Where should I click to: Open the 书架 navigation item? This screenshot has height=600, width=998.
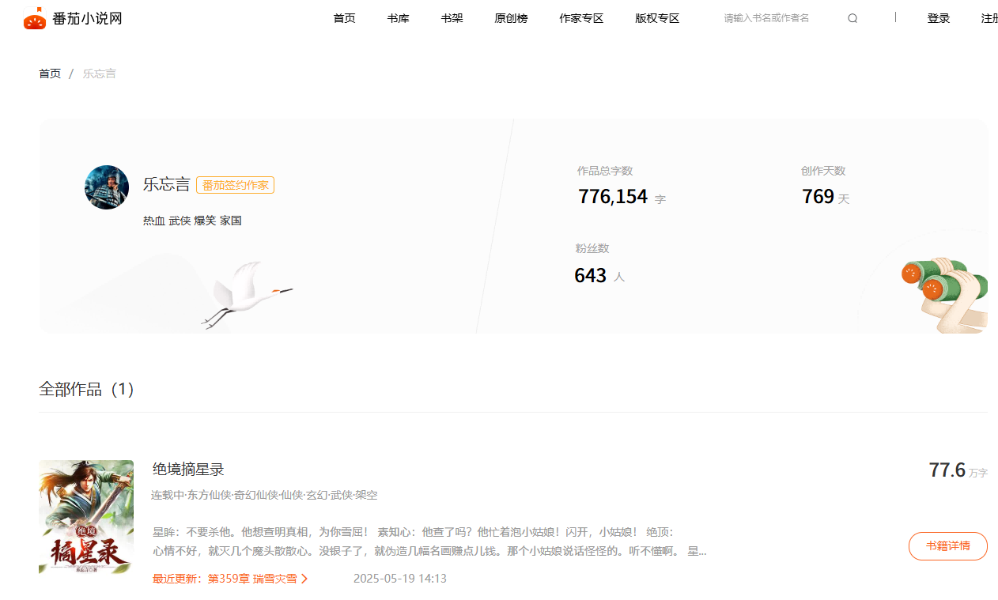click(452, 18)
